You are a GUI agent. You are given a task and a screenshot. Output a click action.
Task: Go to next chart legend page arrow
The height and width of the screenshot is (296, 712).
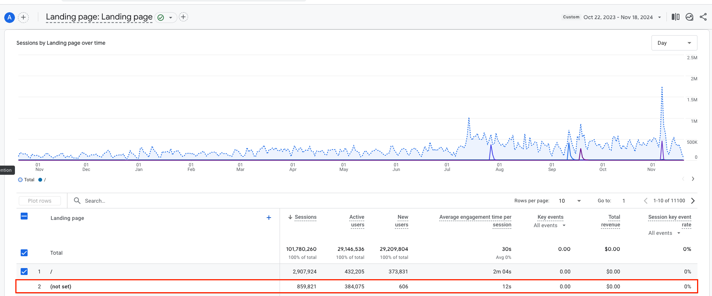pos(693,179)
